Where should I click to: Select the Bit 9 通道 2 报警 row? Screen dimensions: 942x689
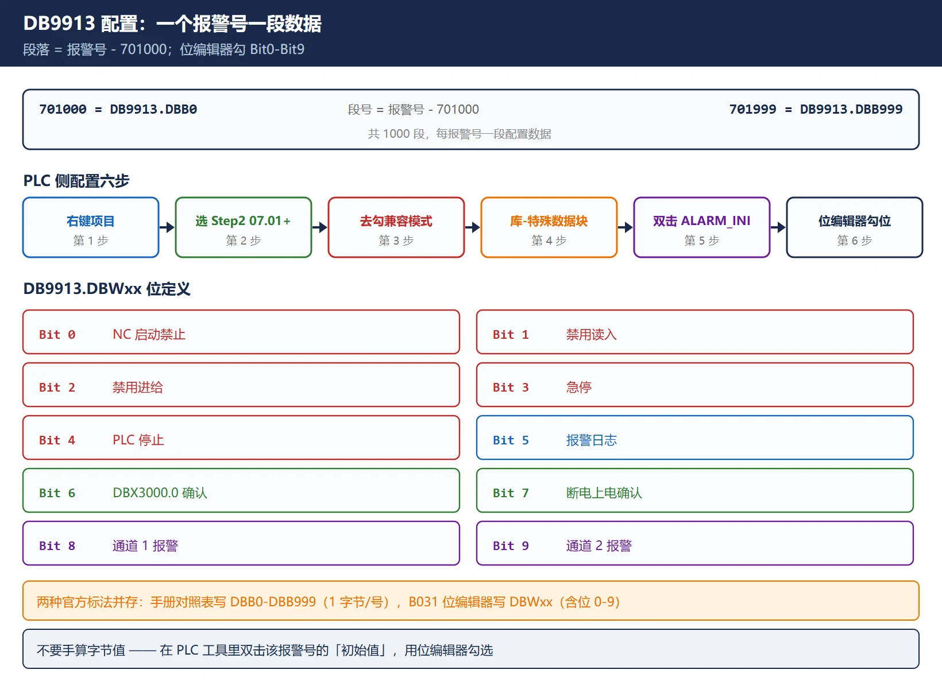pos(695,543)
